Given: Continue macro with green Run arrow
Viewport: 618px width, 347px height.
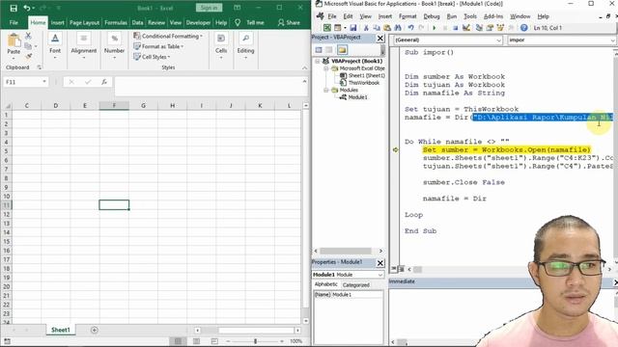Looking at the screenshot, I should click(x=435, y=28).
